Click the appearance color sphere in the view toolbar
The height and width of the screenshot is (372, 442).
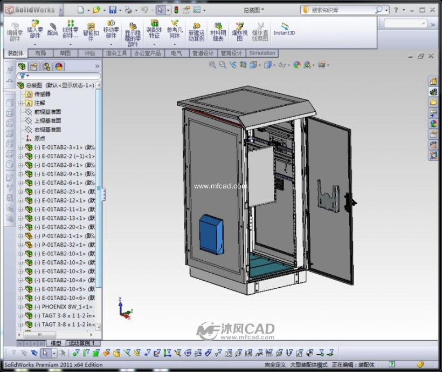297,65
